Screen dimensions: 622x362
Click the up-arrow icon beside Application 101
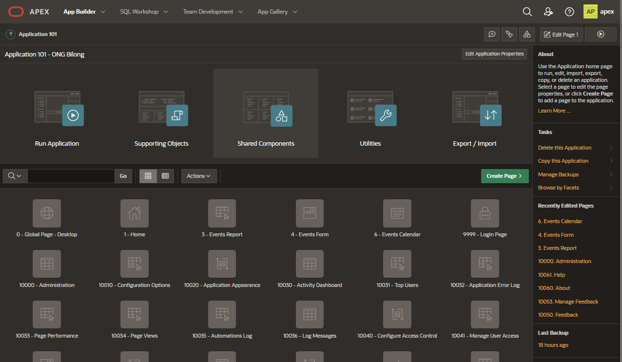click(11, 35)
